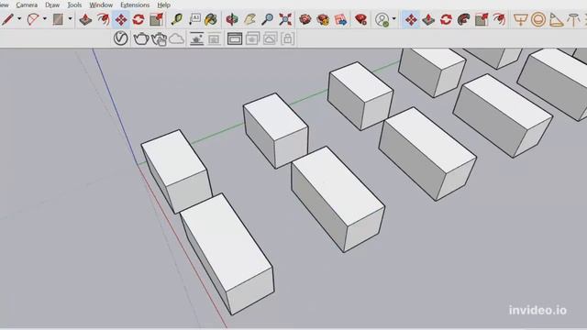Choose Scale tool left of Tape Measure
587x330 pixels.
156,19
